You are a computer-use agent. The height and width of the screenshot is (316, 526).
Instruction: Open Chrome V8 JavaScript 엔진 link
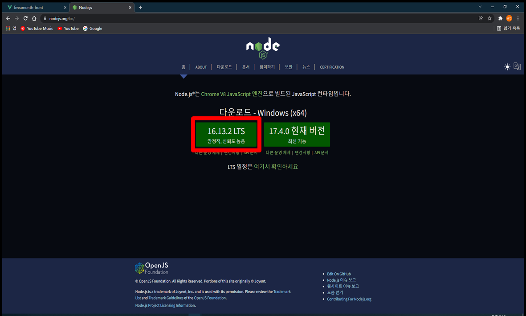232,94
